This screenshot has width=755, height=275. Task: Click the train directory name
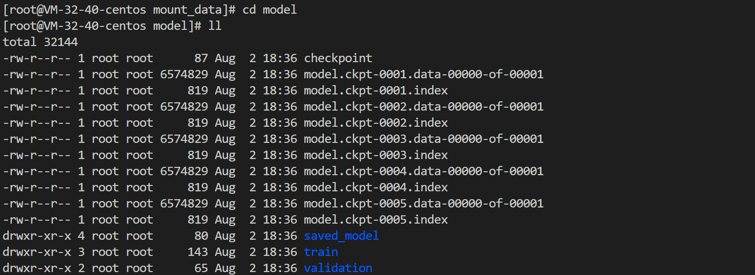pos(320,252)
